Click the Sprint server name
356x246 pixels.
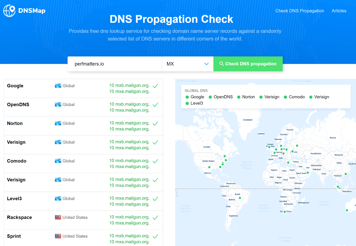[x=14, y=236]
